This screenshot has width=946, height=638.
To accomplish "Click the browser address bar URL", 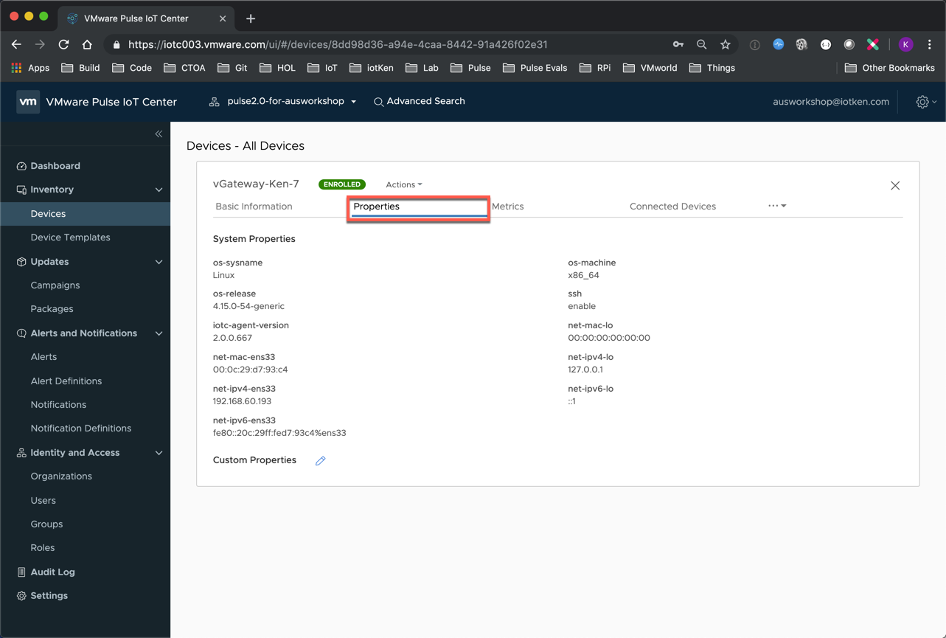I will [x=338, y=44].
